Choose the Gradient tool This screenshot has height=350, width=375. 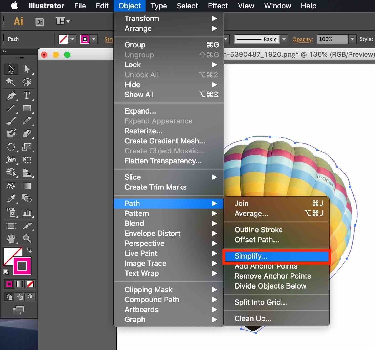click(x=27, y=186)
